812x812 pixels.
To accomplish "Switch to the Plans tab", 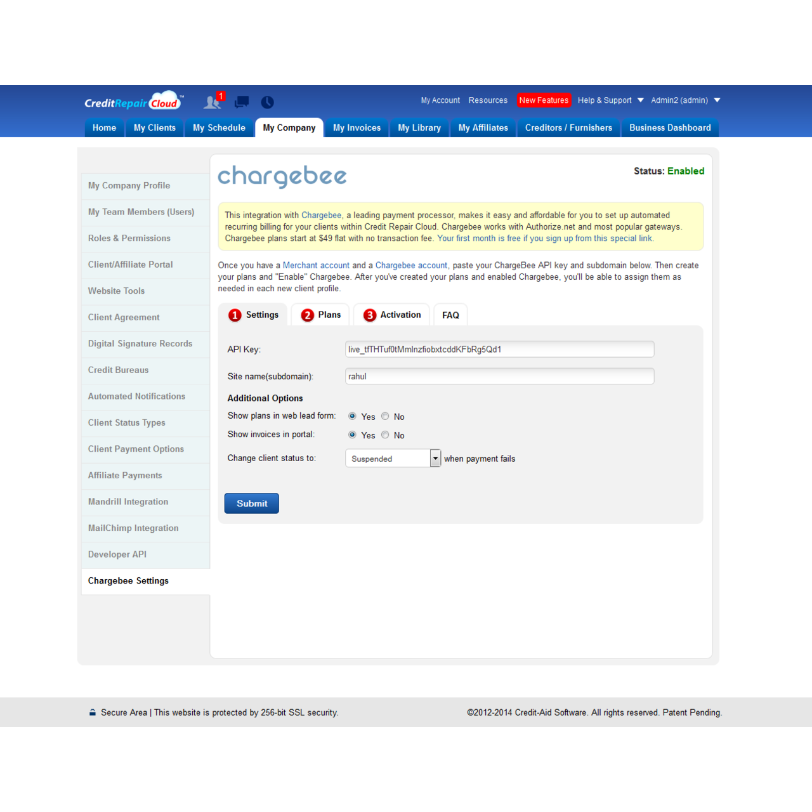I will click(321, 315).
